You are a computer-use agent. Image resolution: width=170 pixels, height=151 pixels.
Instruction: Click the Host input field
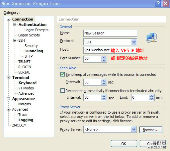110,50
